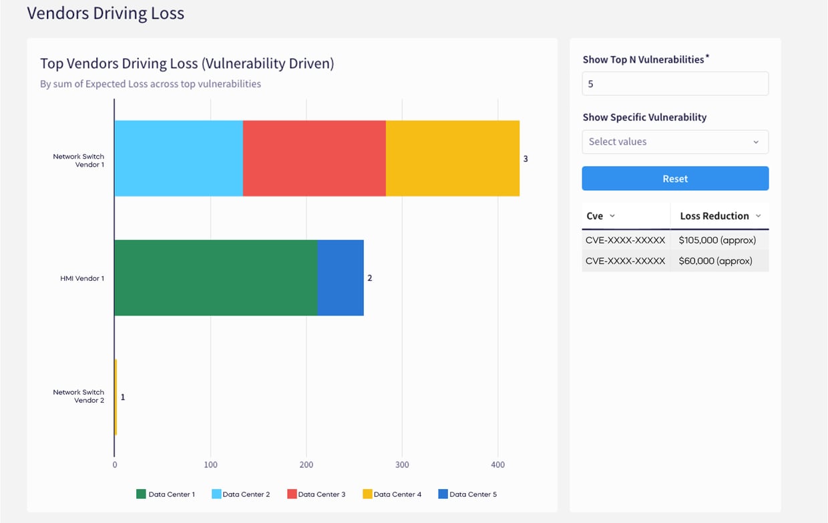Select the second CVE-XXXX-XXXXX row
828x523 pixels.
tap(625, 261)
